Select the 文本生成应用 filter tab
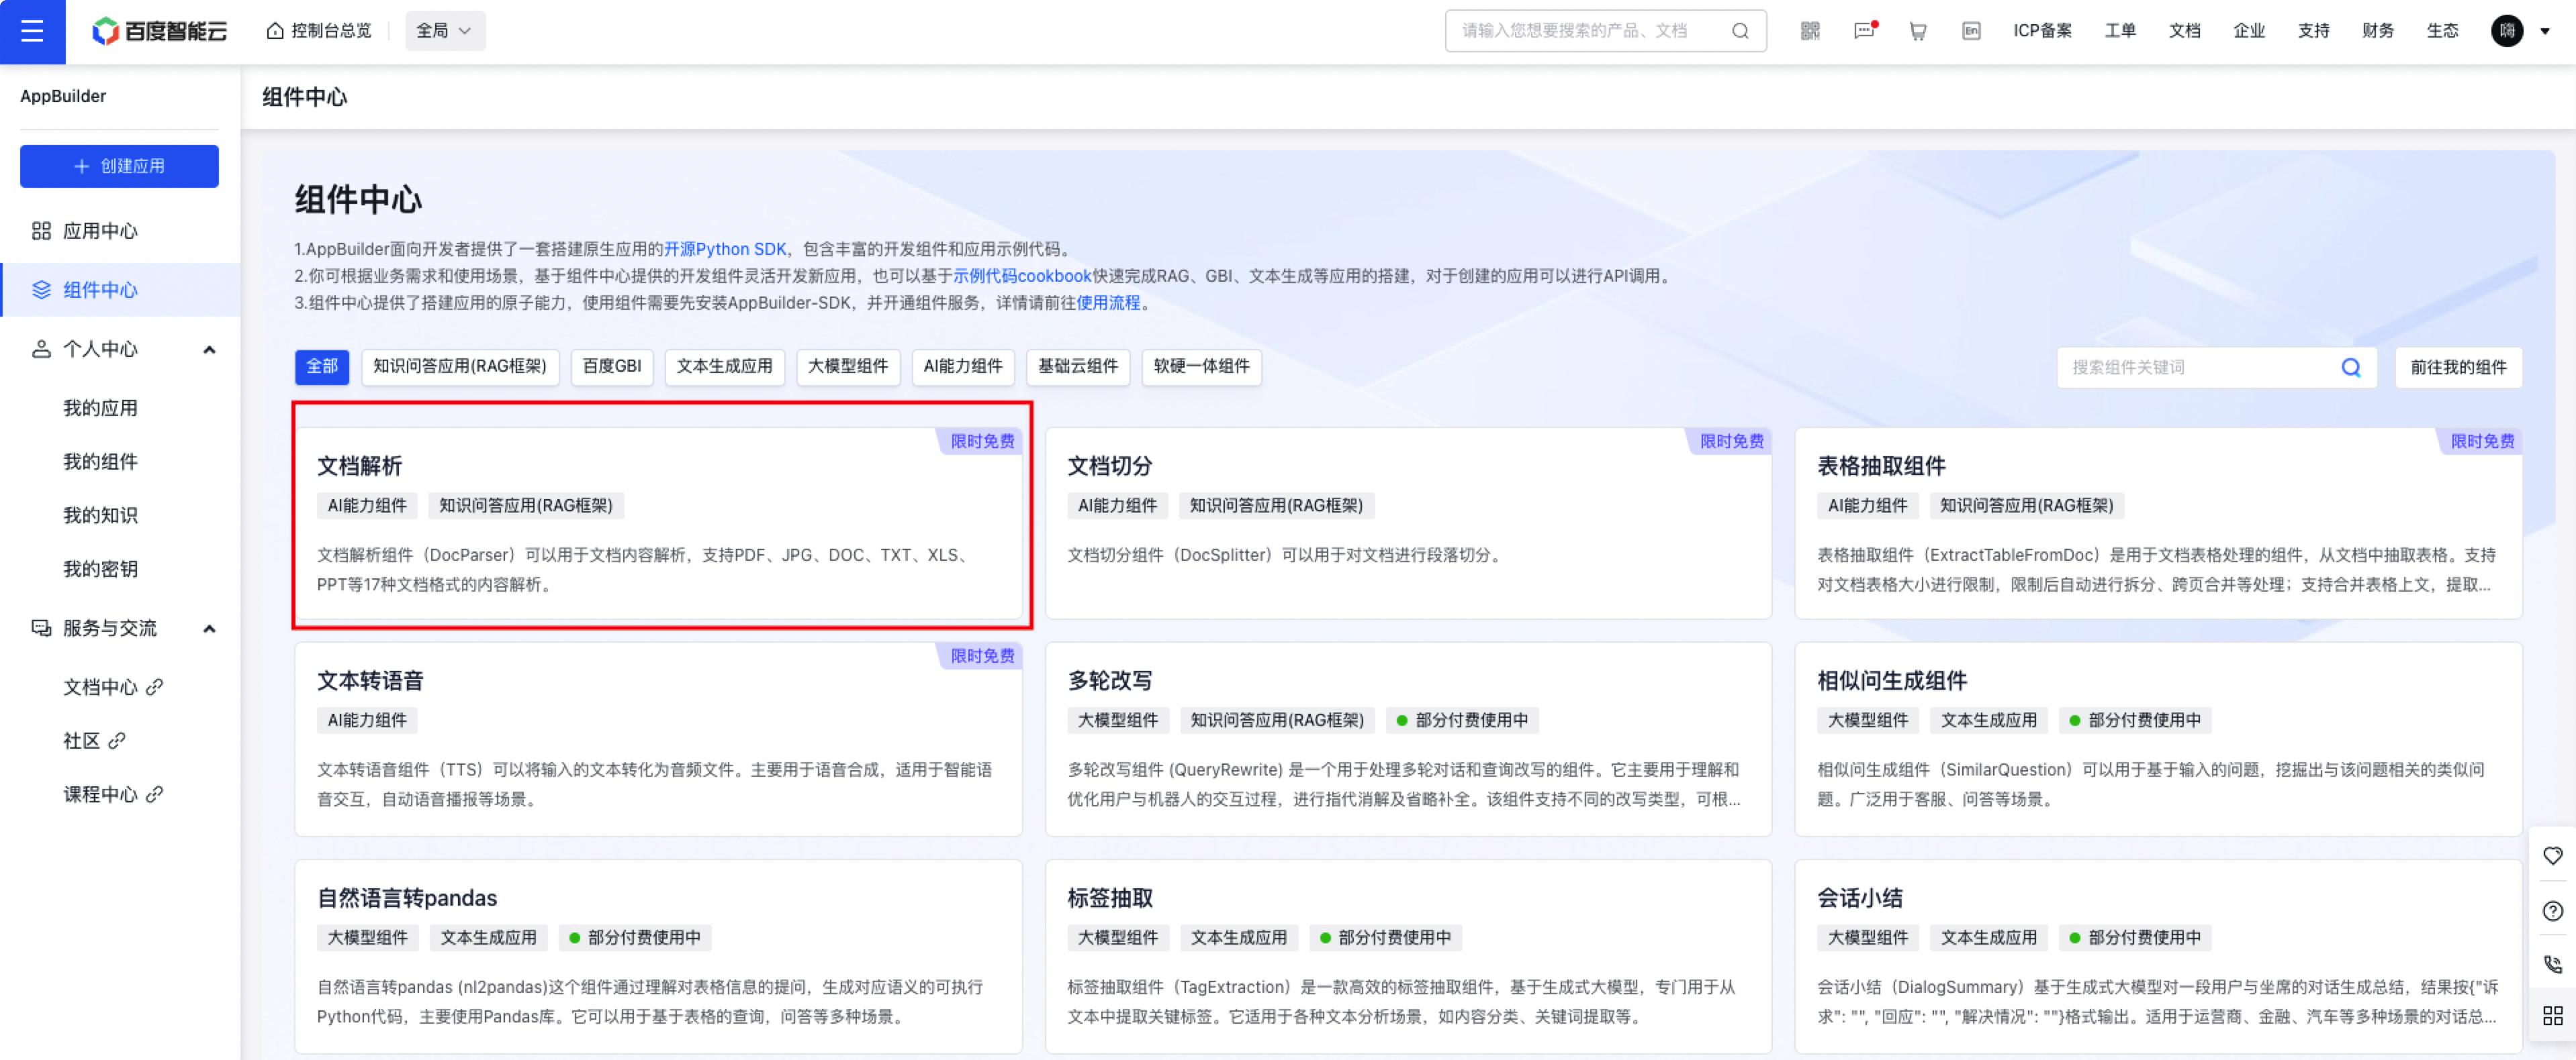The image size is (2576, 1060). tap(724, 367)
